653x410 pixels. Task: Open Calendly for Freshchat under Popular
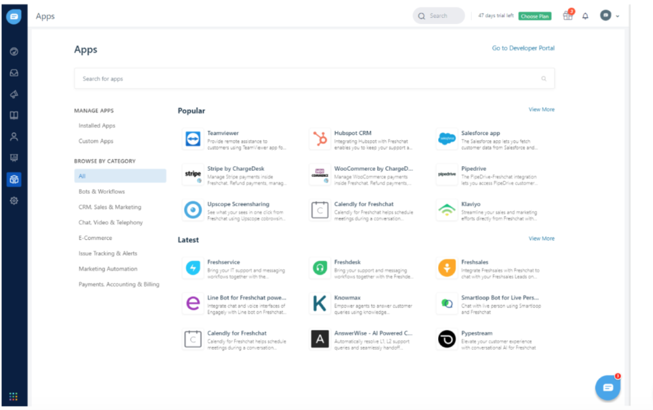363,204
